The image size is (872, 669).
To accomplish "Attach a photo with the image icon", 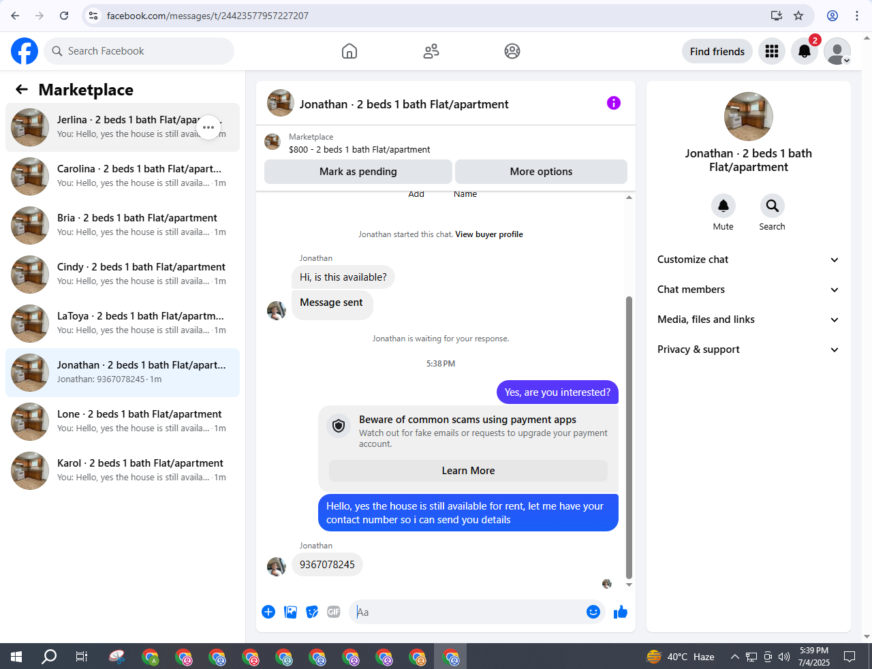I will 291,612.
